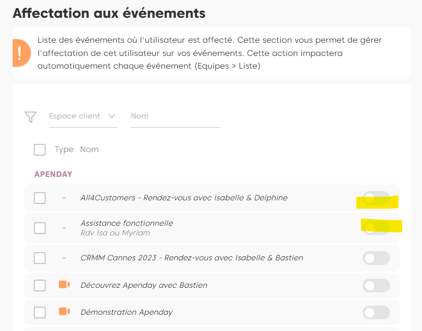
Task: Check the Assistance fonctionnelle checkbox
Action: coord(40,228)
